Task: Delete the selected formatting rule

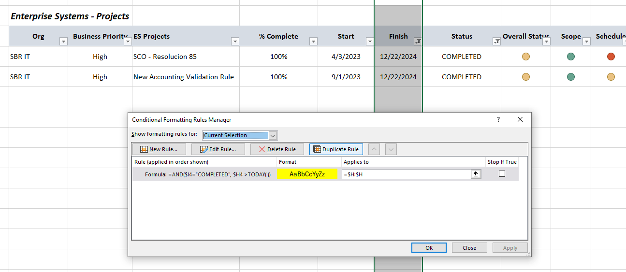Action: pyautogui.click(x=277, y=149)
